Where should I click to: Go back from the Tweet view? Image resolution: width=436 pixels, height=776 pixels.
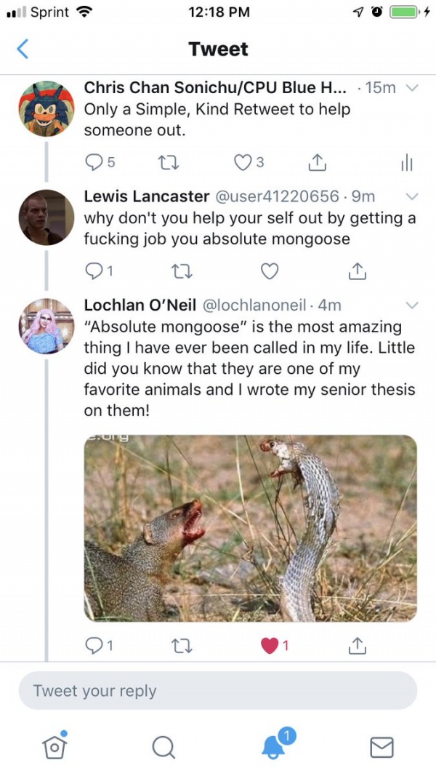pos(22,49)
